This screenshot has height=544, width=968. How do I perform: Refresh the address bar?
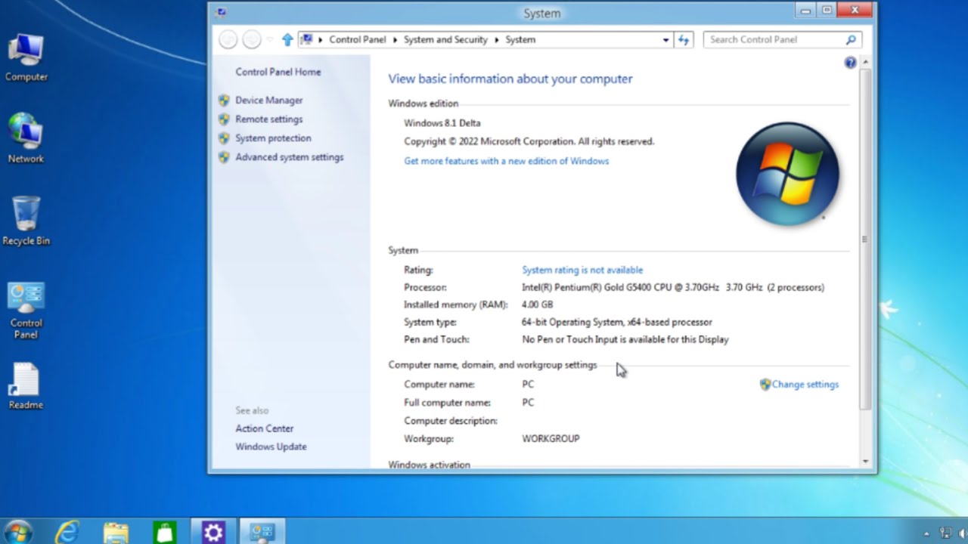coord(684,39)
